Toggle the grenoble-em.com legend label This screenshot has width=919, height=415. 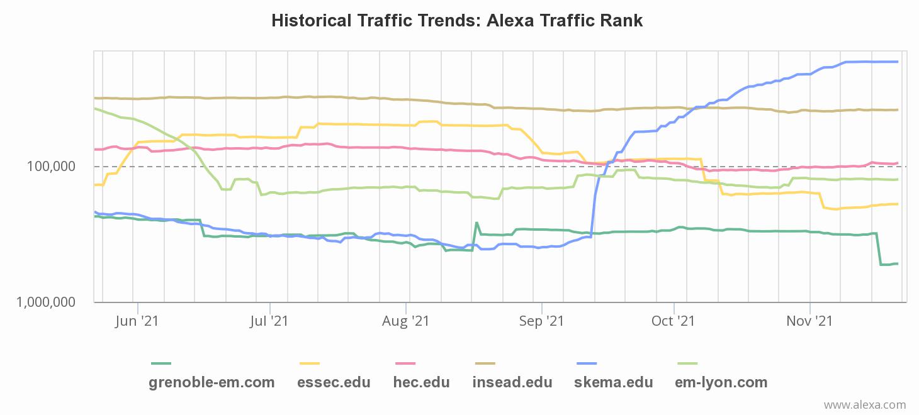click(x=211, y=382)
